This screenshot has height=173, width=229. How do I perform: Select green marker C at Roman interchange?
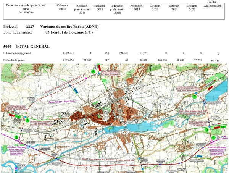[213, 138]
